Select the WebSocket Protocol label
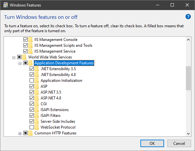The height and width of the screenshot is (151, 195). 58,127
